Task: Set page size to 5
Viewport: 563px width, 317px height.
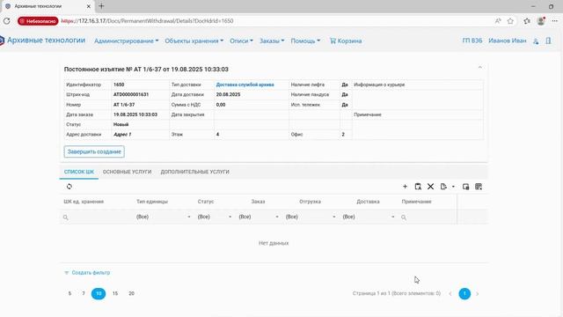Action: pos(69,293)
